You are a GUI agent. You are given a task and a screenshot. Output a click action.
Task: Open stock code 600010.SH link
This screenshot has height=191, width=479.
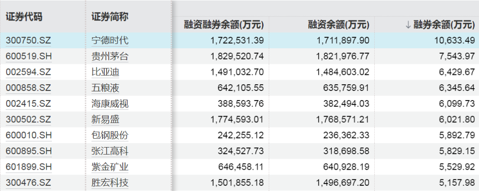pyautogui.click(x=28, y=135)
